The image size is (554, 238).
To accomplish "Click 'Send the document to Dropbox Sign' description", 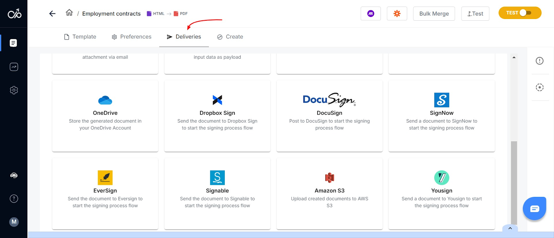I will 217,124.
